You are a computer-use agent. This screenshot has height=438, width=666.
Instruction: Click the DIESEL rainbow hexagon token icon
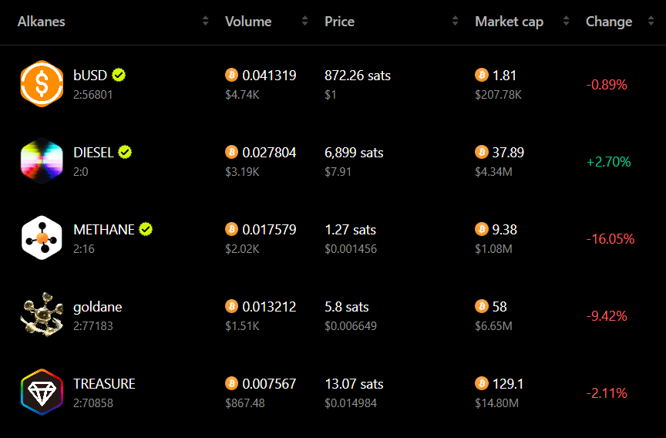click(42, 160)
